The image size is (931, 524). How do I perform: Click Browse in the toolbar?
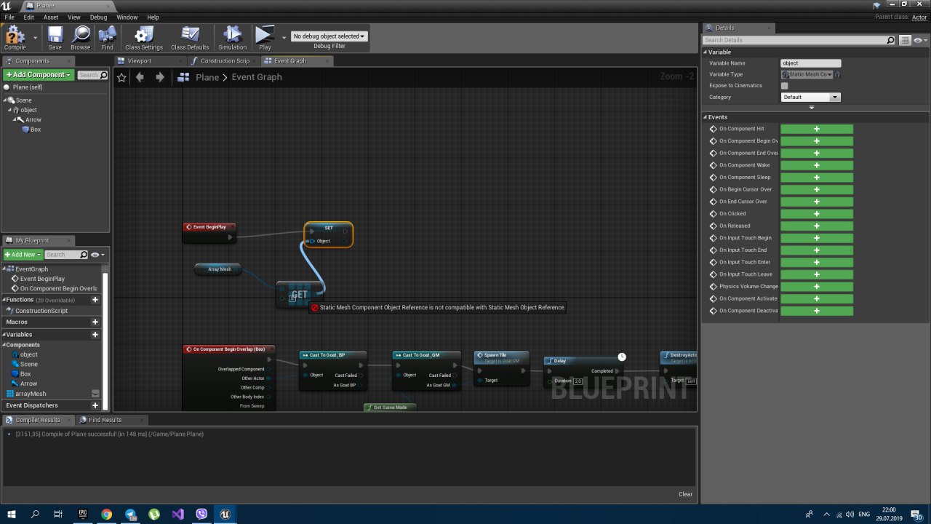[81, 38]
